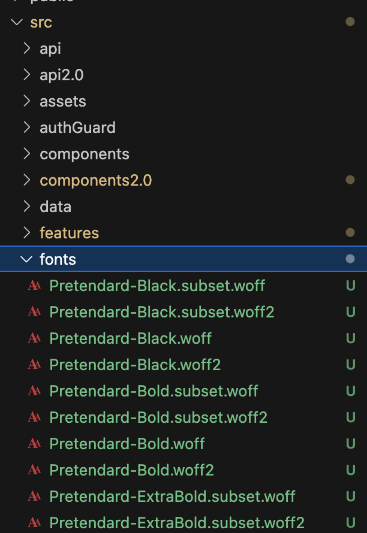Click untracked U badge of Pretendard-ExtraBold.subset.woff

coord(351,496)
